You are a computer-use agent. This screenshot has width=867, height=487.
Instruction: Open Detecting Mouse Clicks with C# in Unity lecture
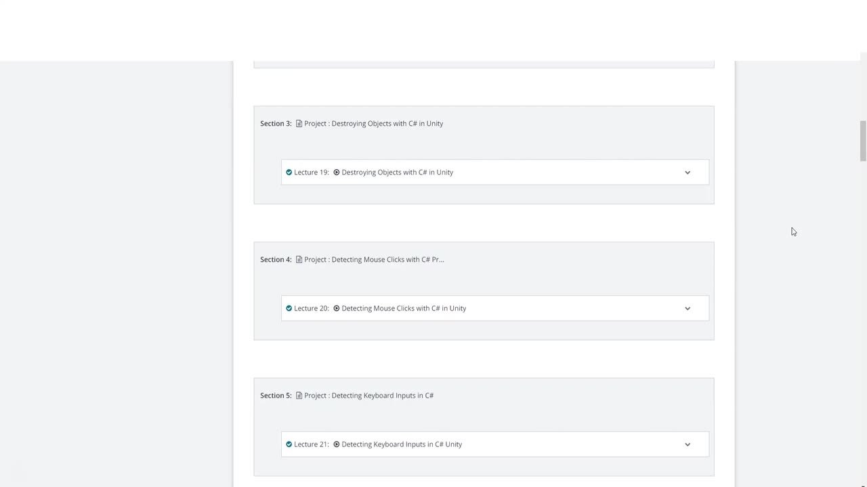[x=404, y=308]
